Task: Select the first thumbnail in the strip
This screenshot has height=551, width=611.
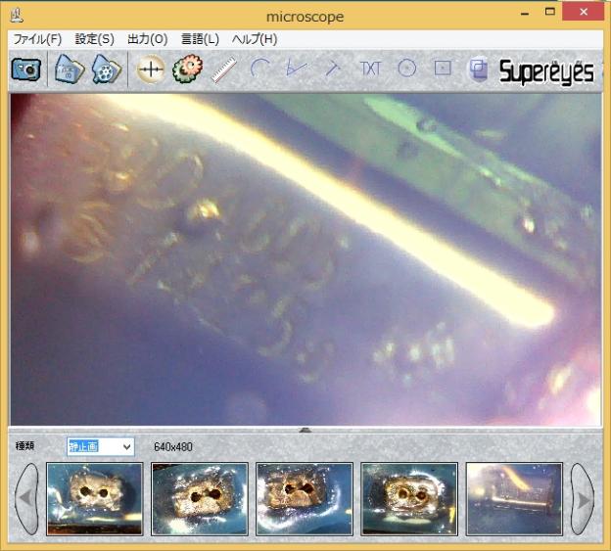Action: point(94,499)
